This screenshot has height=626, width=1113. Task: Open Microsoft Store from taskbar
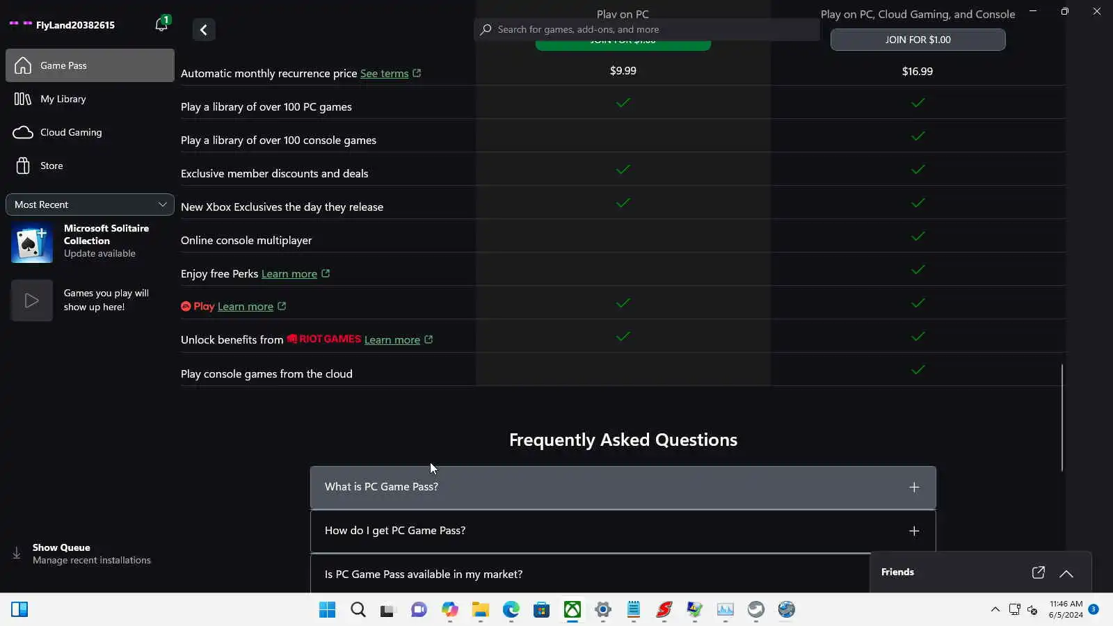pyautogui.click(x=541, y=610)
